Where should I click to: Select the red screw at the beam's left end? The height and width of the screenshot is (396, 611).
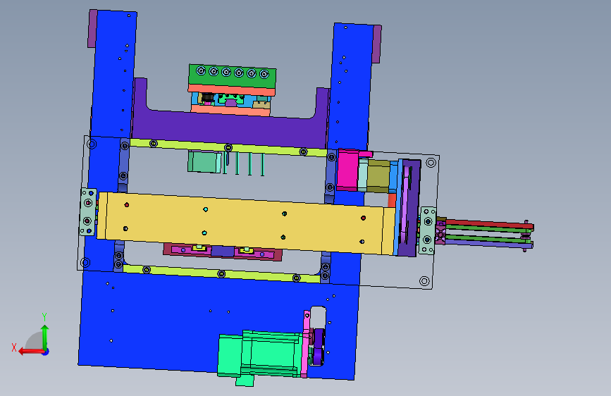tap(127, 204)
